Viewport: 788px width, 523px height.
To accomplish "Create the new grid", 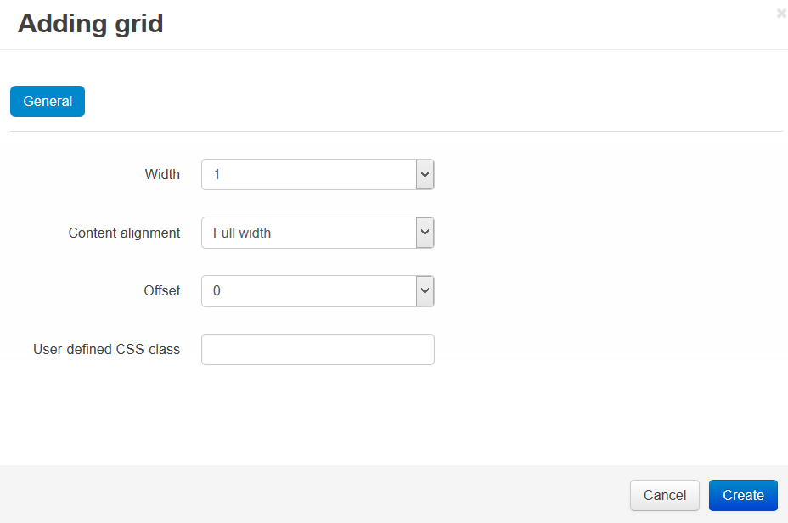I will (x=743, y=495).
